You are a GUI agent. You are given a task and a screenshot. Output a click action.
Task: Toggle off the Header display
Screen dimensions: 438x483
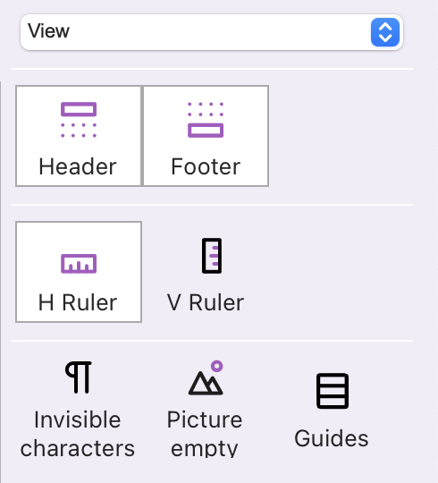click(x=79, y=136)
